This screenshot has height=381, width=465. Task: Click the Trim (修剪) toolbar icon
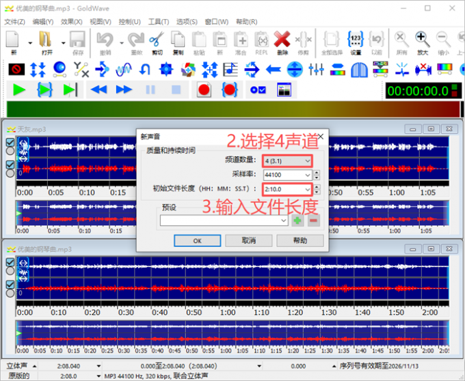(x=304, y=40)
